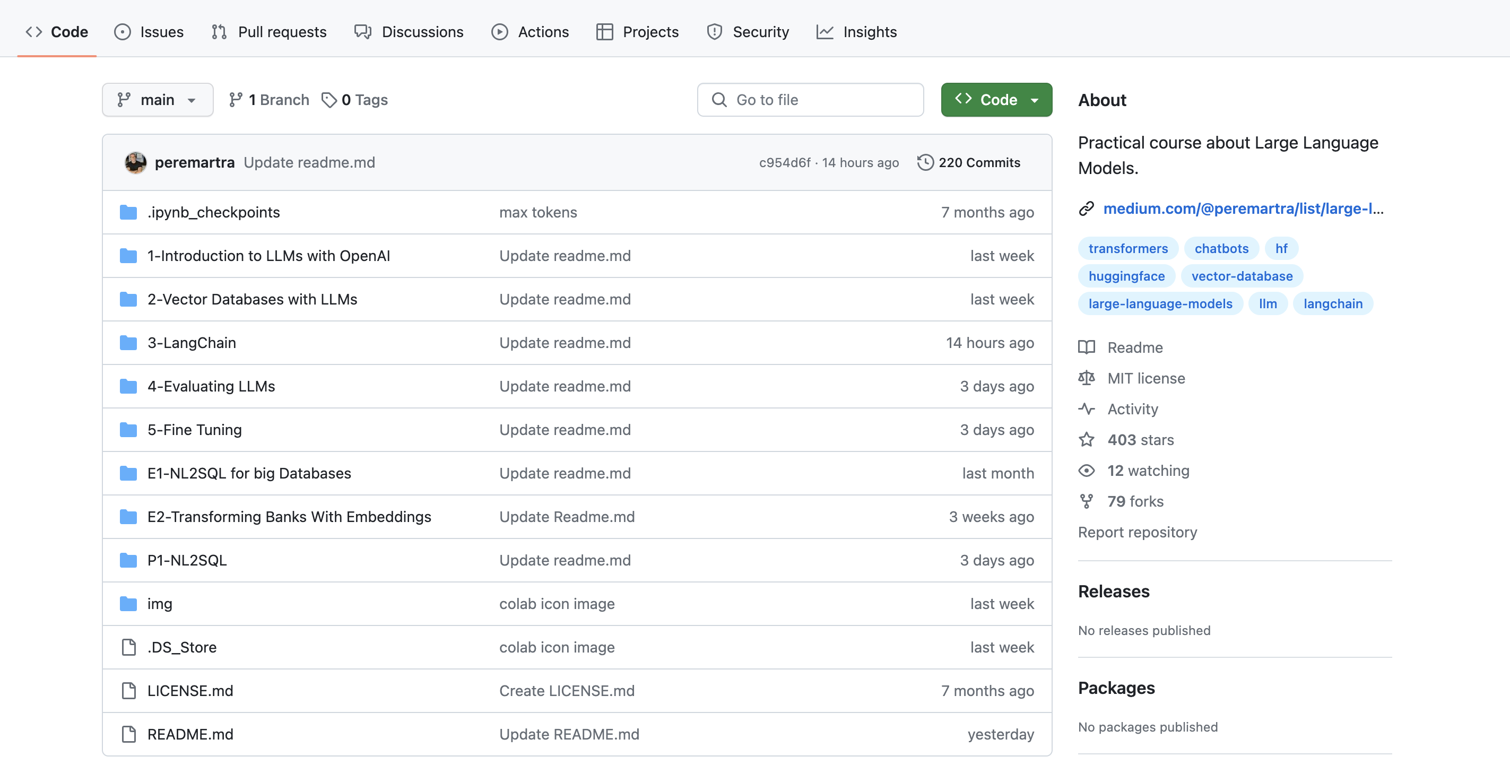
Task: Click the MIT license scale icon
Action: [1086, 378]
